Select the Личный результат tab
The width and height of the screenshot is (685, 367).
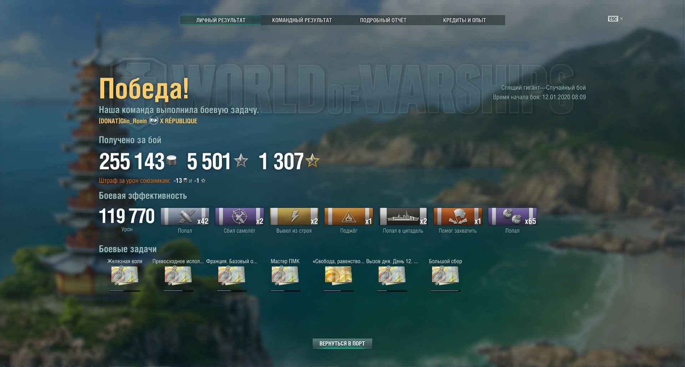click(221, 20)
